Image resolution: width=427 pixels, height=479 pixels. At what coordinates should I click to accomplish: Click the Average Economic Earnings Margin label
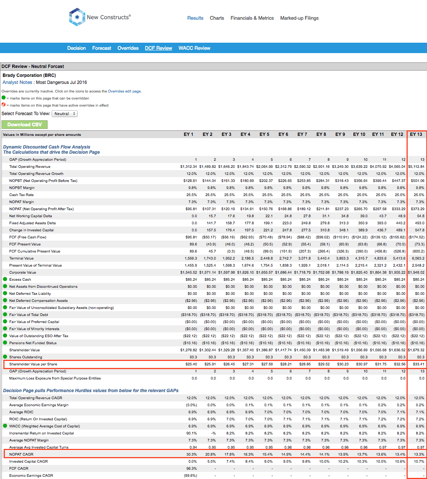pyautogui.click(x=39, y=405)
